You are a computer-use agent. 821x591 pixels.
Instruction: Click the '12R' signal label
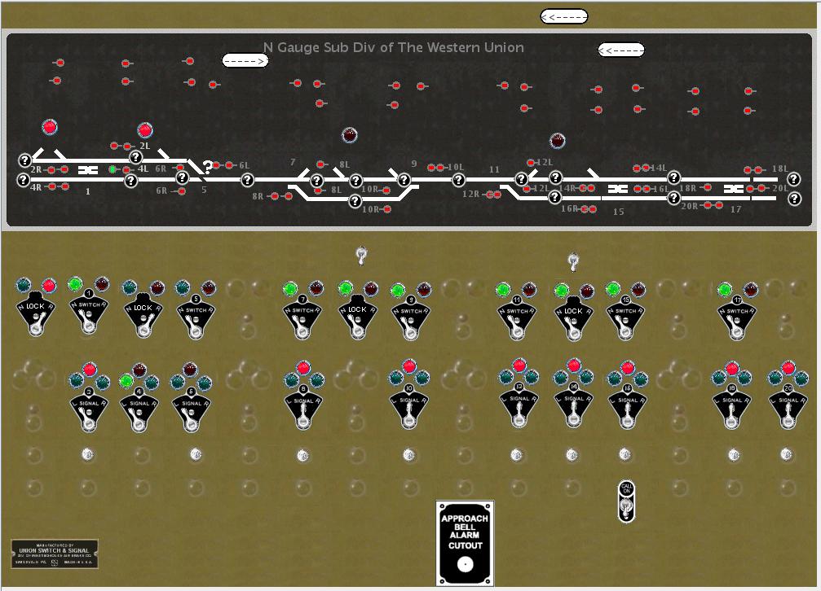point(470,194)
